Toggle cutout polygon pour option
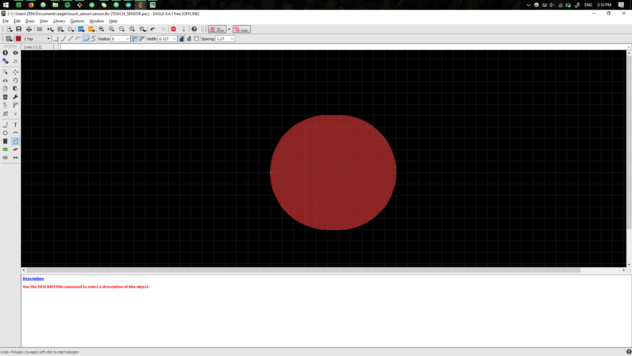 (x=197, y=39)
